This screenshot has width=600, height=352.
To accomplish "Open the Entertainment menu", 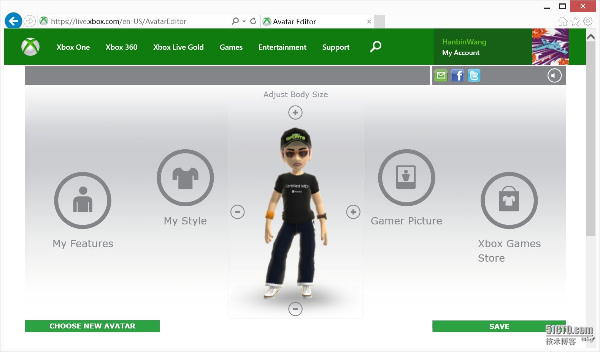I will click(283, 47).
